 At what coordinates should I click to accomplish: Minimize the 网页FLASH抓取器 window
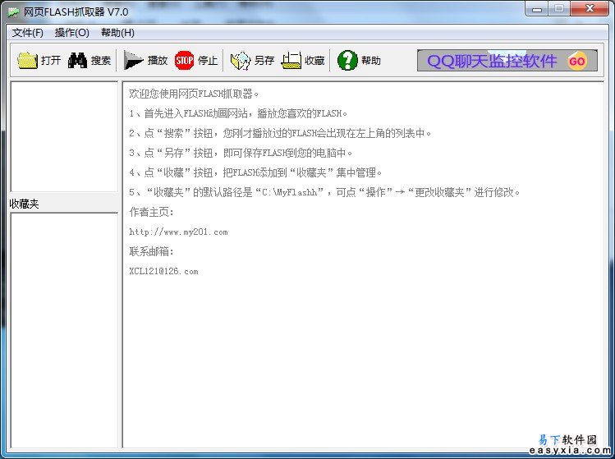(x=537, y=9)
